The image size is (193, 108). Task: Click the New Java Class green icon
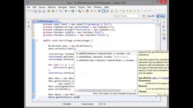53,11
